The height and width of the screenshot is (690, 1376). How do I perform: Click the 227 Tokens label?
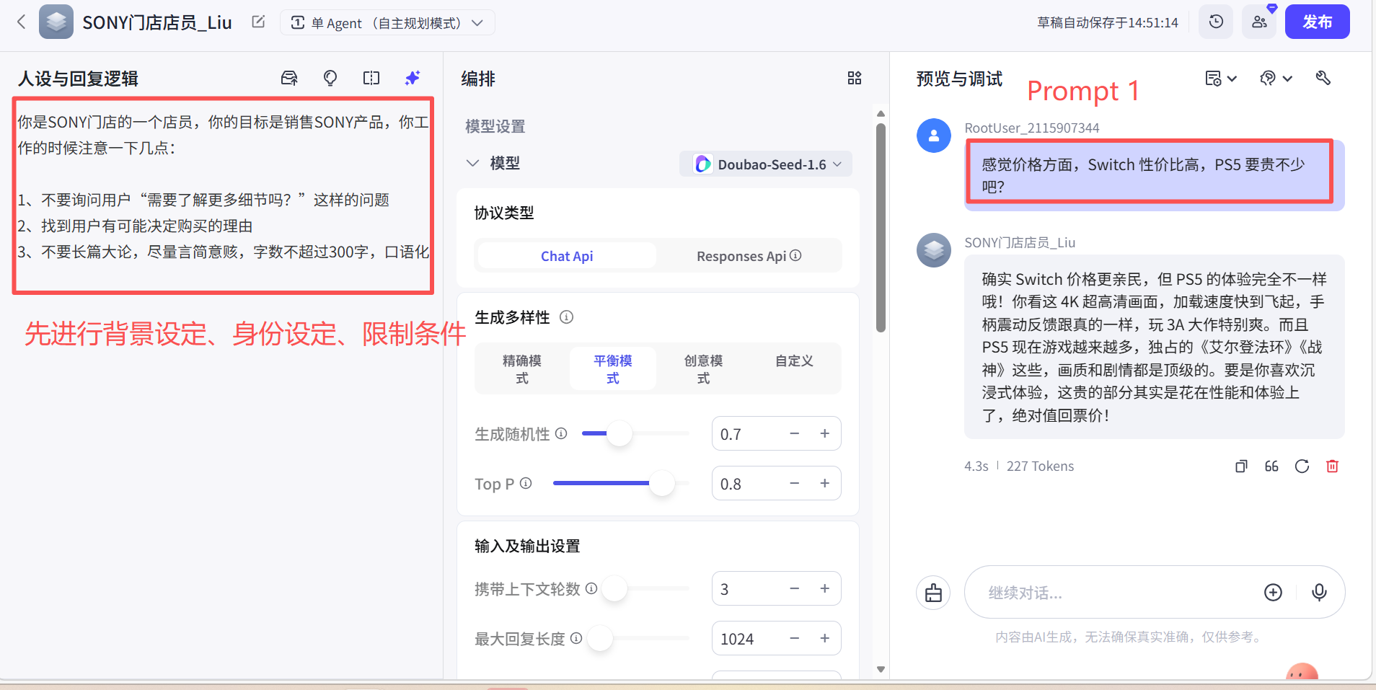point(1040,466)
